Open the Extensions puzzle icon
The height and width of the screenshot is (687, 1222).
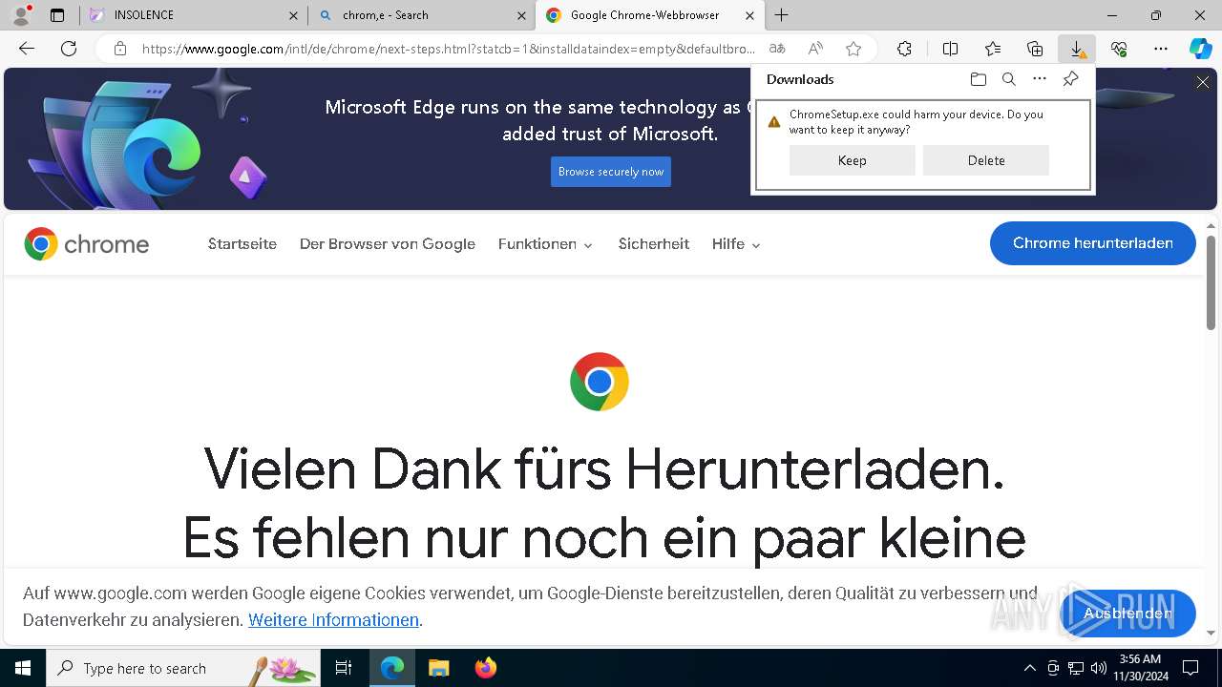(x=904, y=49)
